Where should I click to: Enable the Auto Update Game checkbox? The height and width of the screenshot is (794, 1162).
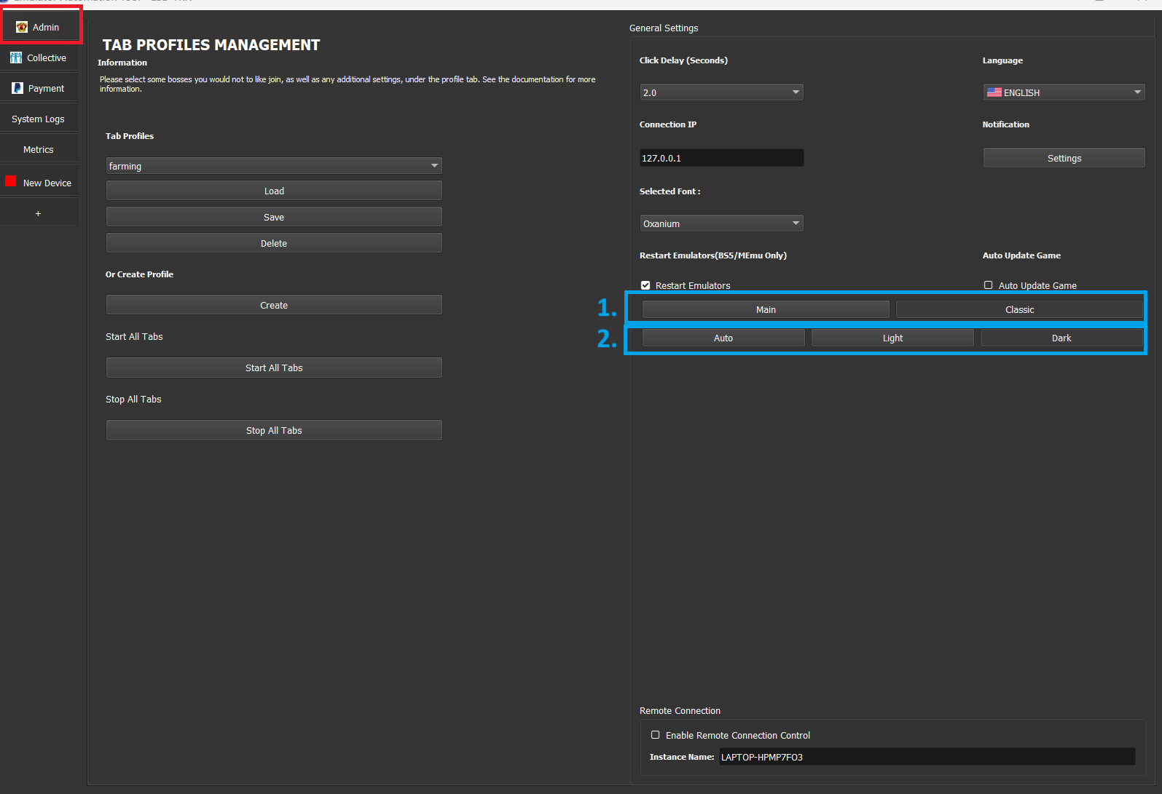[989, 285]
